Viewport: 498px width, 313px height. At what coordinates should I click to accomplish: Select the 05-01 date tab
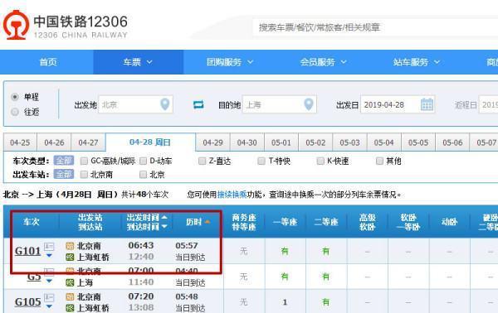click(281, 142)
